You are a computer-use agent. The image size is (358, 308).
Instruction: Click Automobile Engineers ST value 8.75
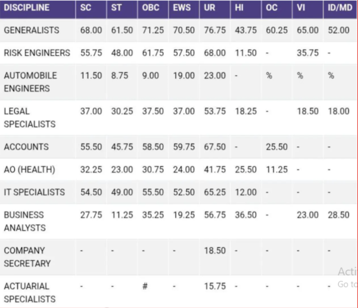(x=120, y=75)
